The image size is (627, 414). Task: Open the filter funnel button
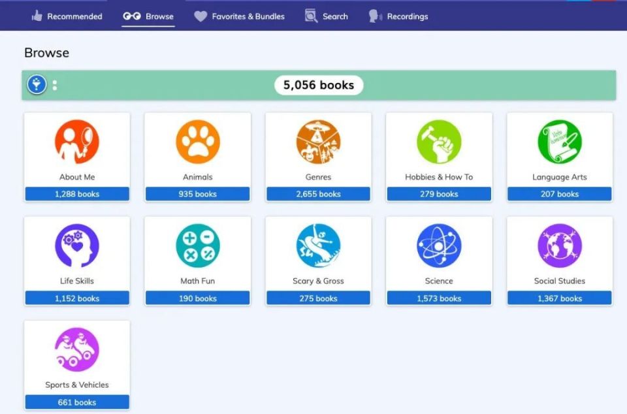pyautogui.click(x=37, y=85)
